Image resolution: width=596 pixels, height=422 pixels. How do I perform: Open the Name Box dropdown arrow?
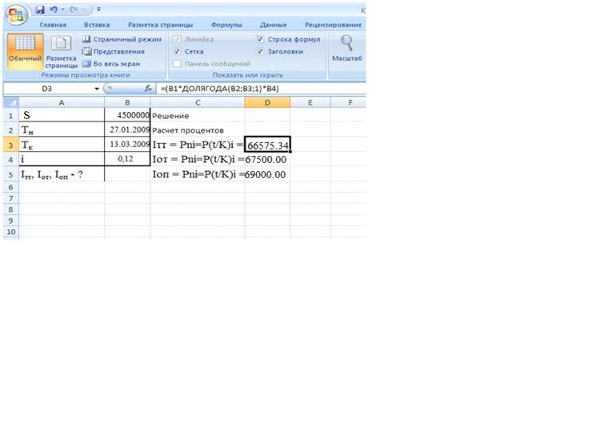click(97, 89)
